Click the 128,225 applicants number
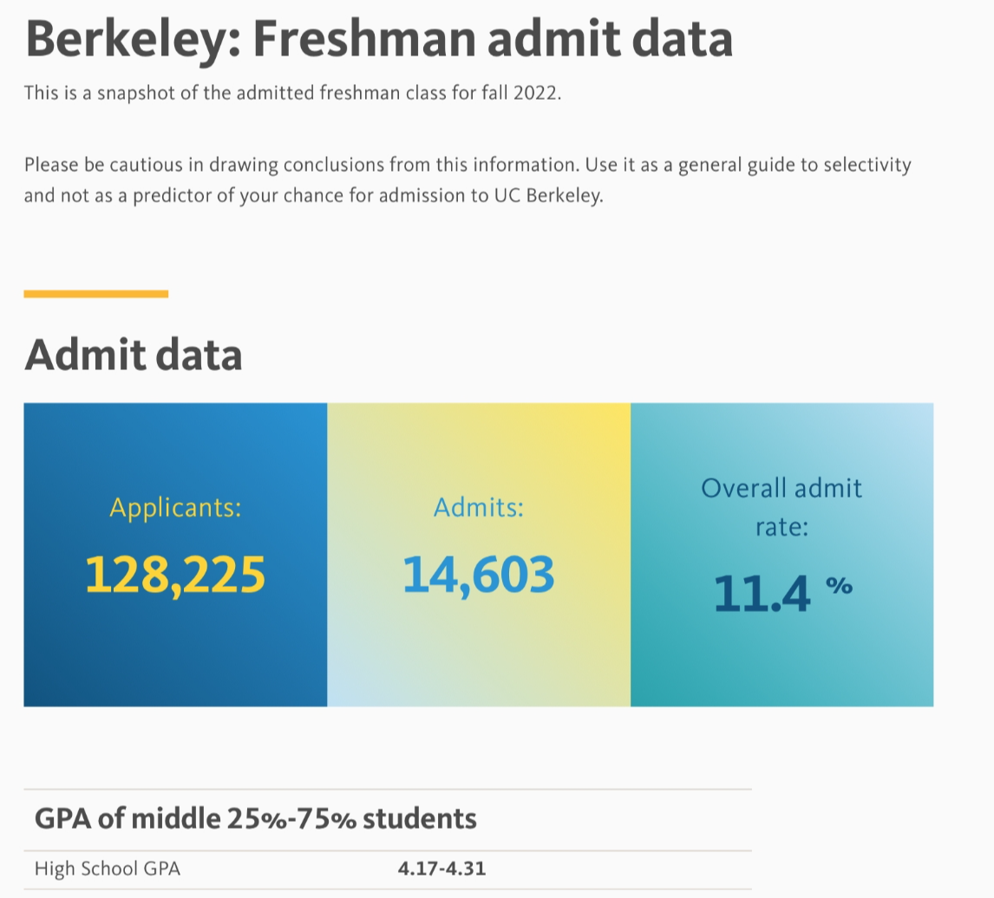The height and width of the screenshot is (898, 994). [175, 575]
